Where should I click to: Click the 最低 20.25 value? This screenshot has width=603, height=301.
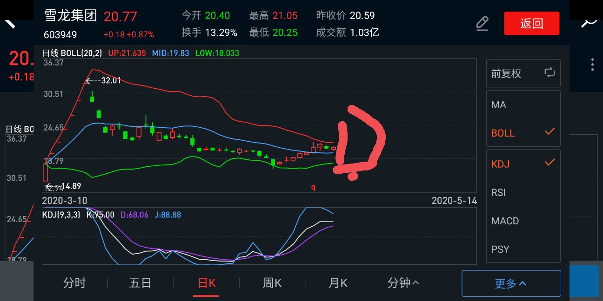click(285, 33)
